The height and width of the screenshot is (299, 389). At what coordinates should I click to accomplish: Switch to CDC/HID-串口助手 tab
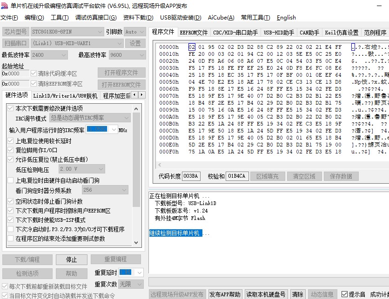pyautogui.click(x=235, y=33)
